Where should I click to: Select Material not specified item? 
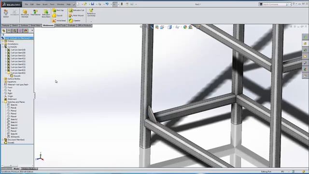pos(16,85)
